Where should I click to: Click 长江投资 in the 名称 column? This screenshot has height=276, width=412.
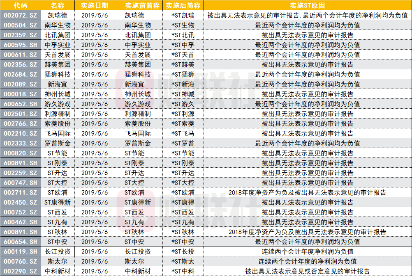(58, 252)
